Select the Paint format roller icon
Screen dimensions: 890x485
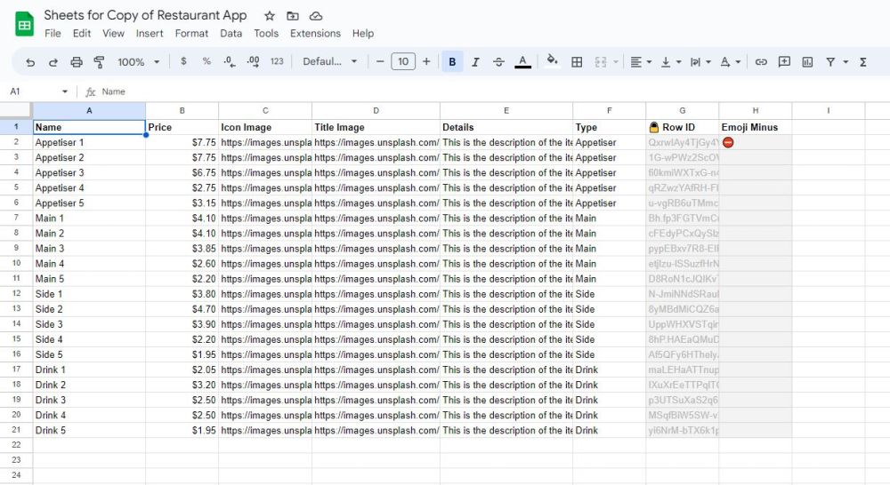(99, 62)
